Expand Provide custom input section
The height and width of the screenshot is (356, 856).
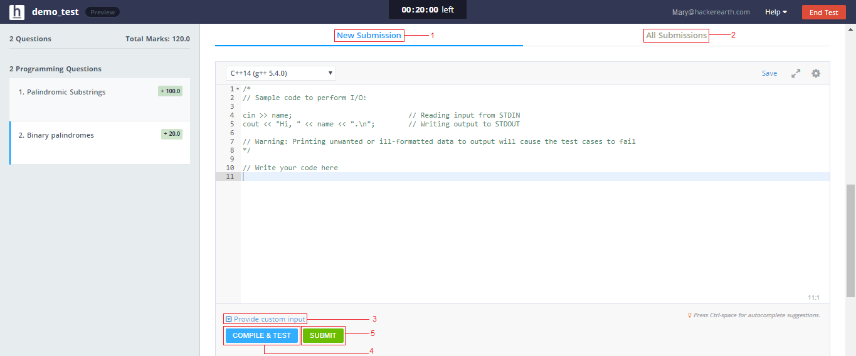click(x=269, y=319)
